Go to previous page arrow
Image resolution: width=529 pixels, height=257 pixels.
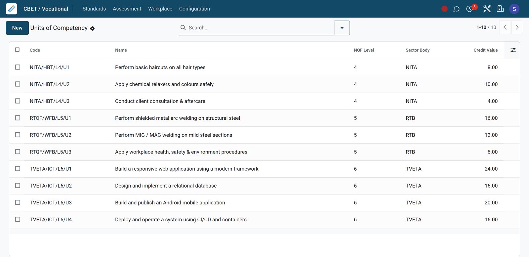[505, 27]
